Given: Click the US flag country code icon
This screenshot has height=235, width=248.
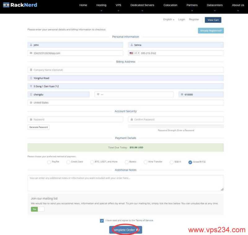Looking at the screenshot, I should pos(131,53).
